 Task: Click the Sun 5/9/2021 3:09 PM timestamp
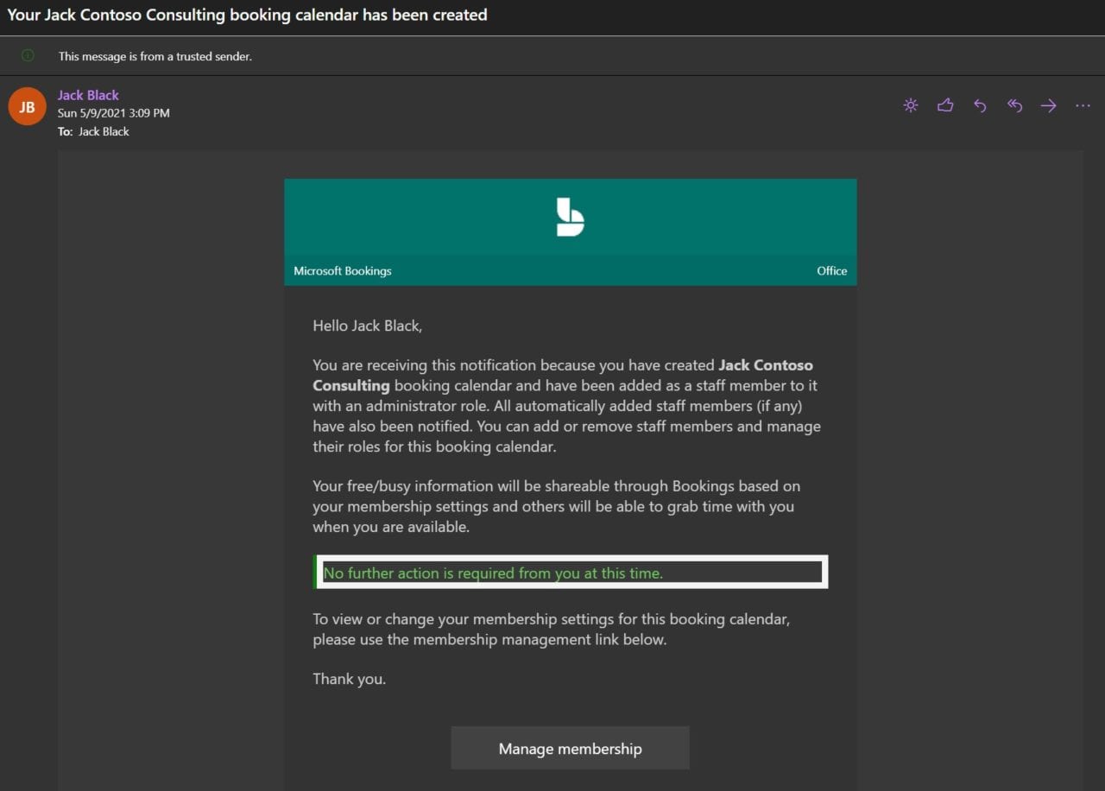[113, 113]
